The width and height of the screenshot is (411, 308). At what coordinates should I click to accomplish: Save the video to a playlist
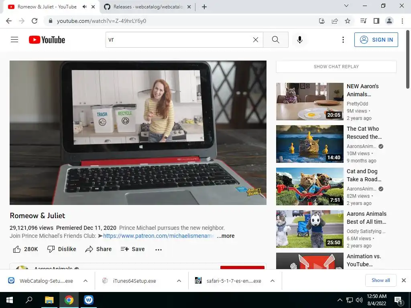click(x=132, y=249)
